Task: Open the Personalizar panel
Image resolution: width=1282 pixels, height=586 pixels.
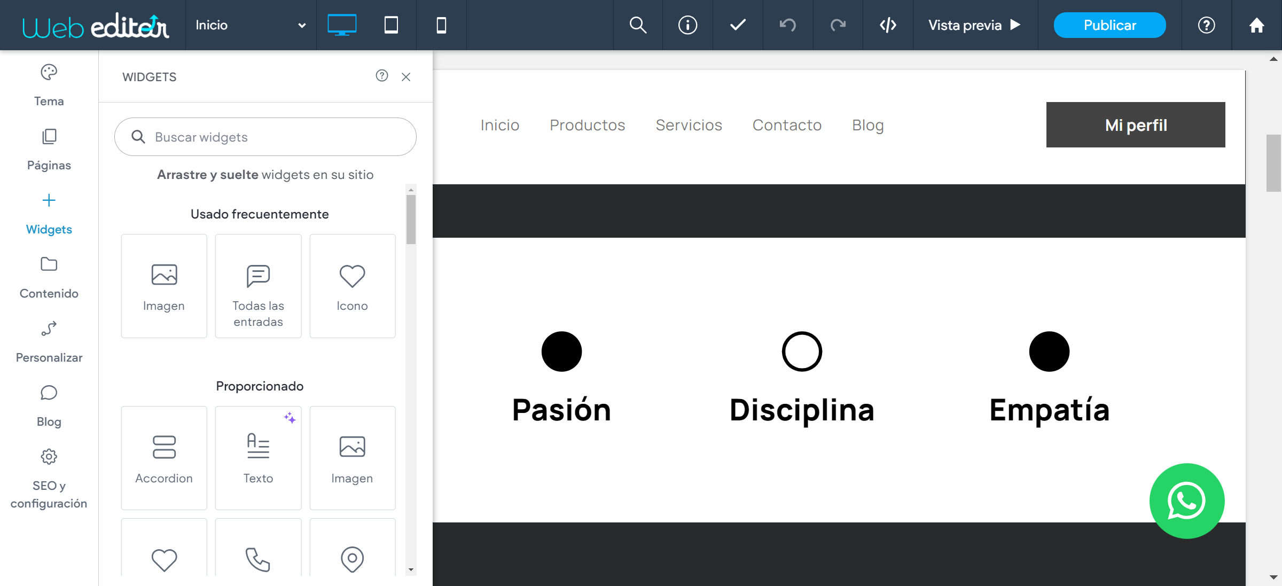Action: tap(49, 342)
